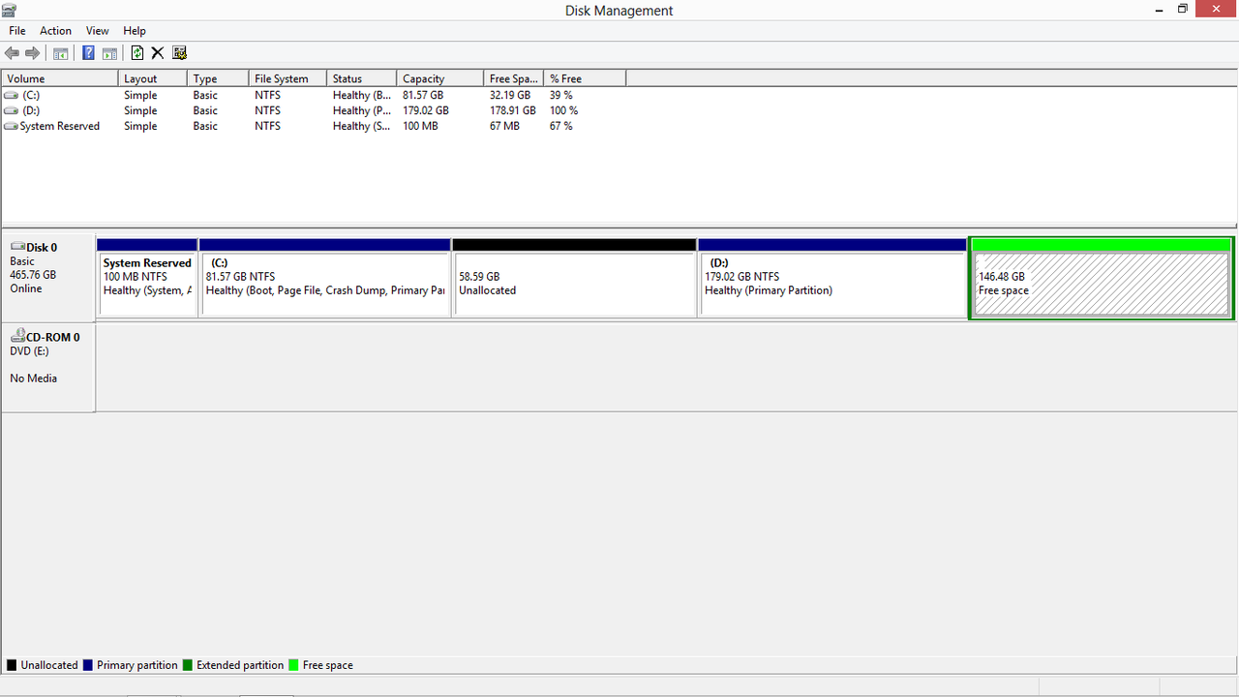
Task: Open the Properties/Settings toolbar icon
Action: tap(179, 53)
